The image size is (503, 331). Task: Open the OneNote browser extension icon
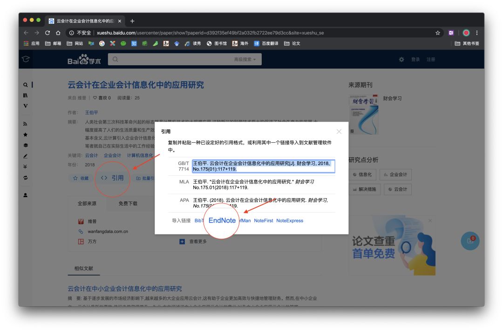coord(451,33)
